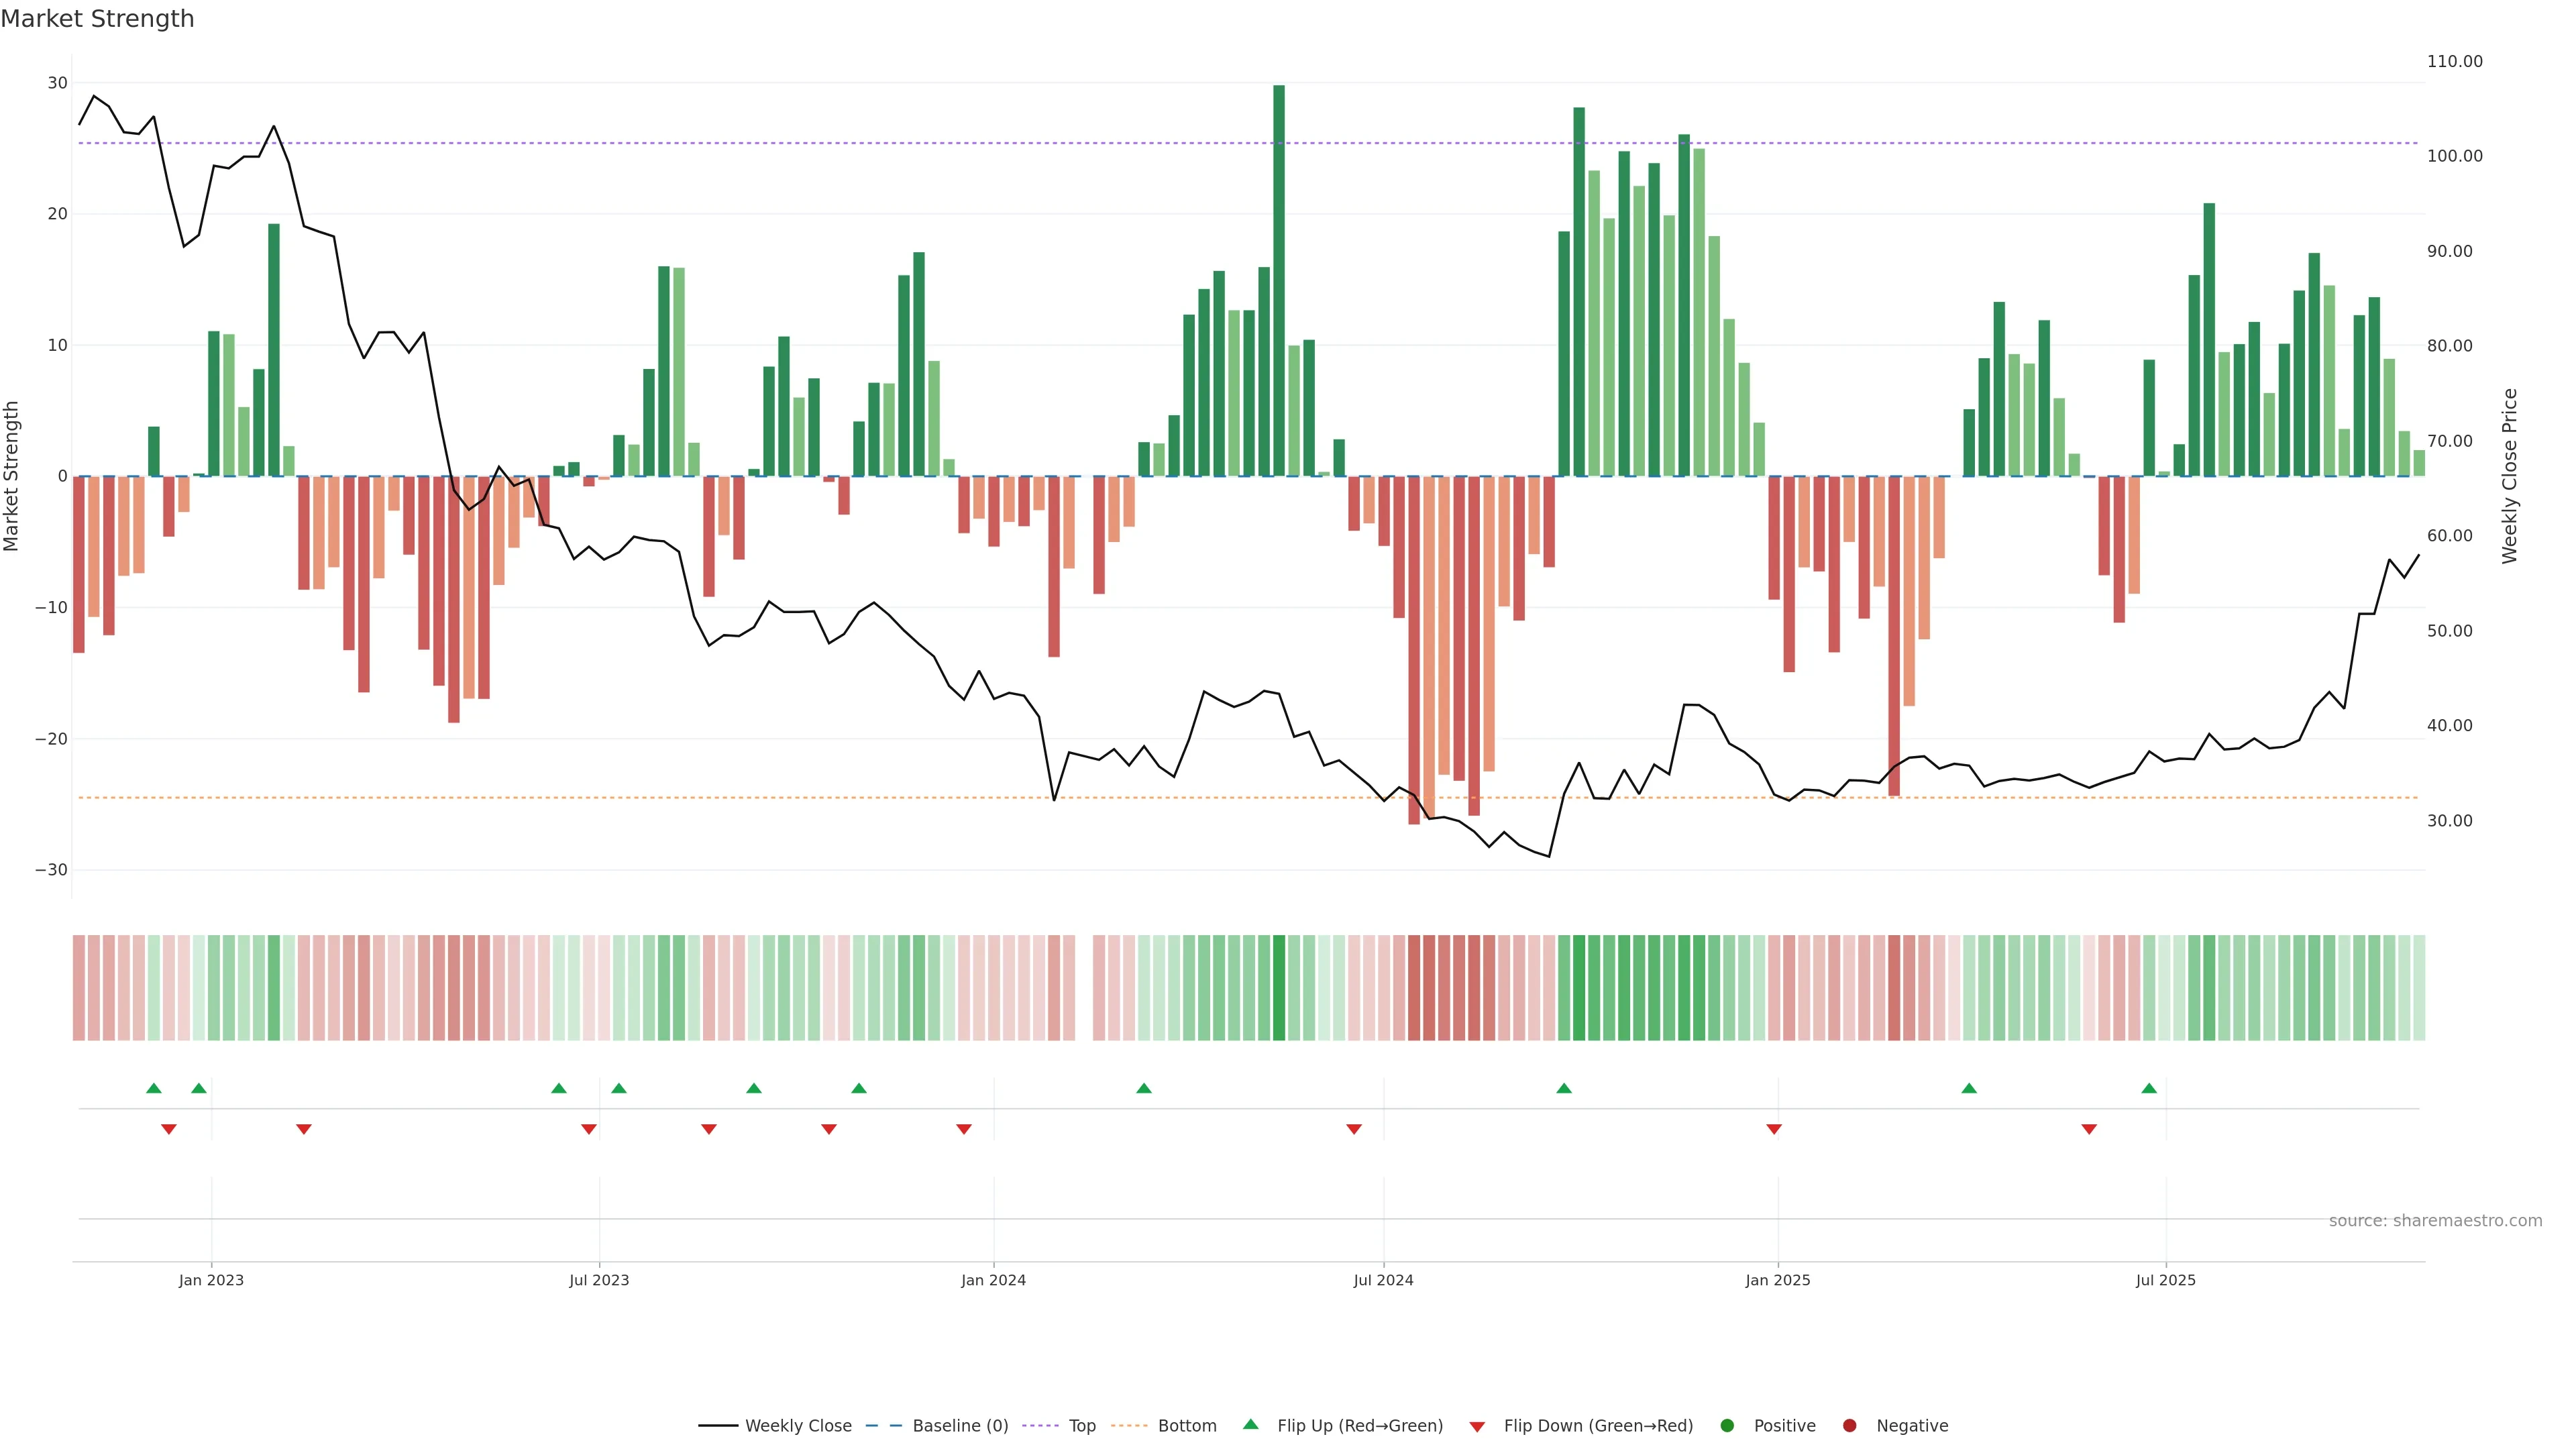Click the rightmost red flip-down triangle marker
The image size is (2576, 1449).
[x=2089, y=1129]
